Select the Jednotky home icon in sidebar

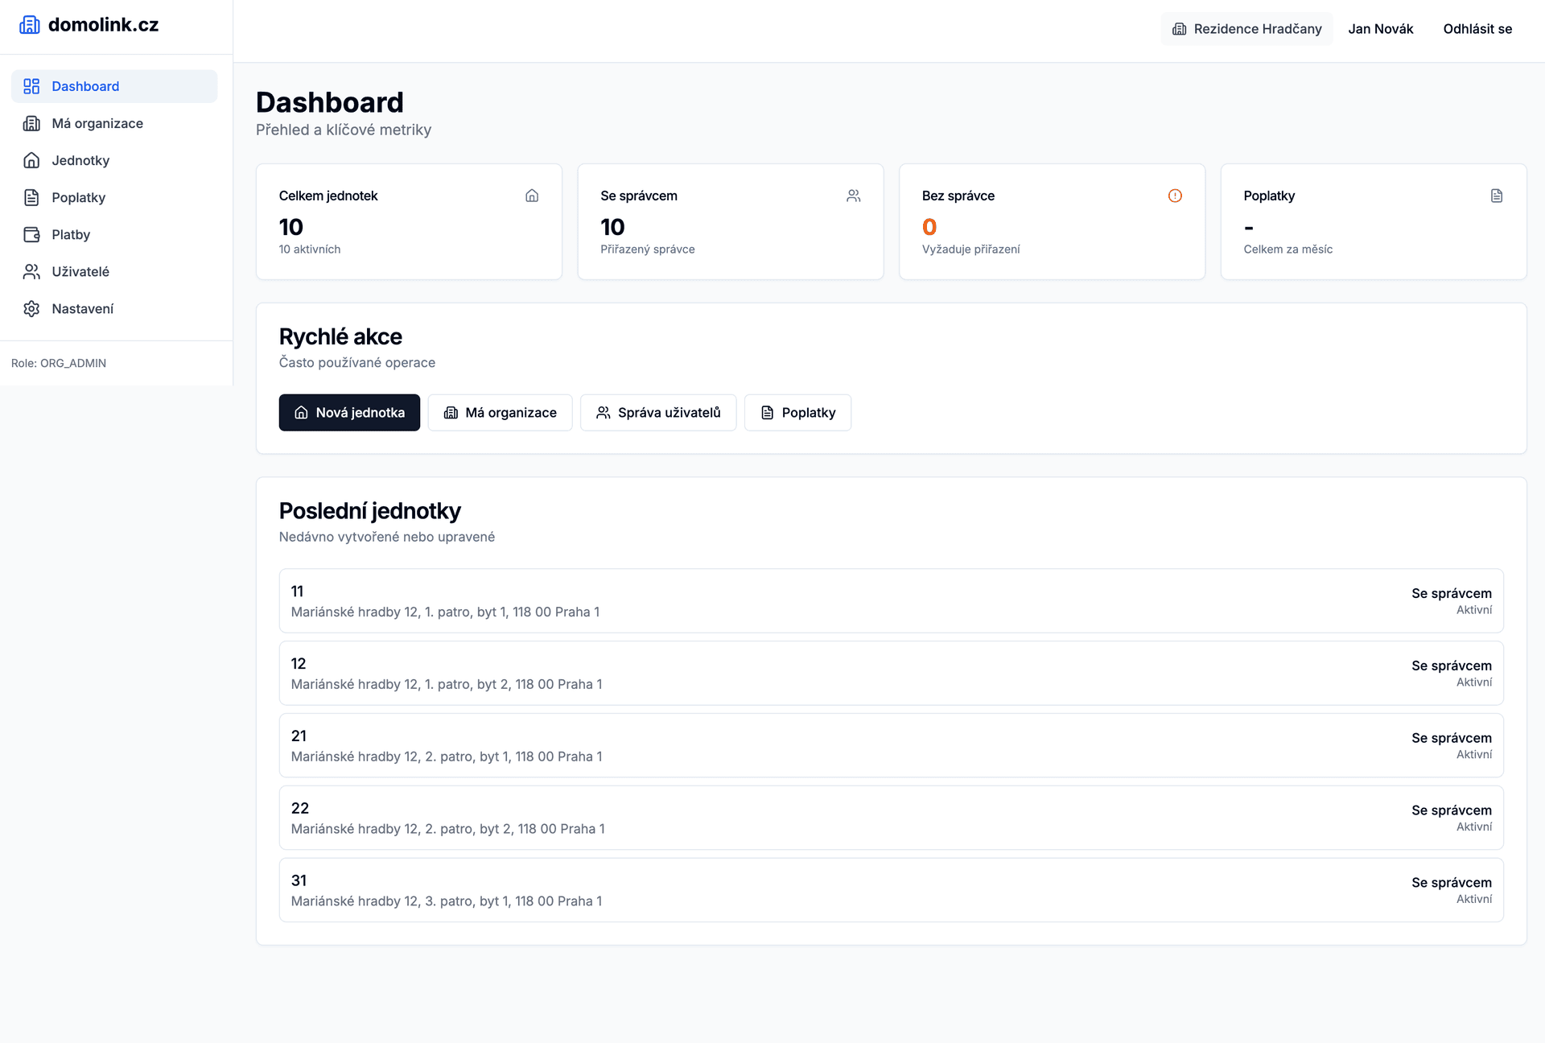pos(31,160)
